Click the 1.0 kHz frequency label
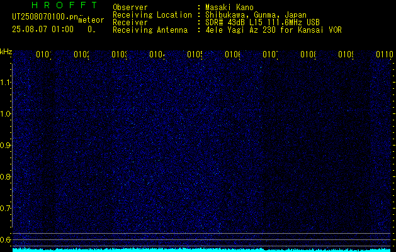The height and width of the screenshot is (252, 396). point(5,114)
